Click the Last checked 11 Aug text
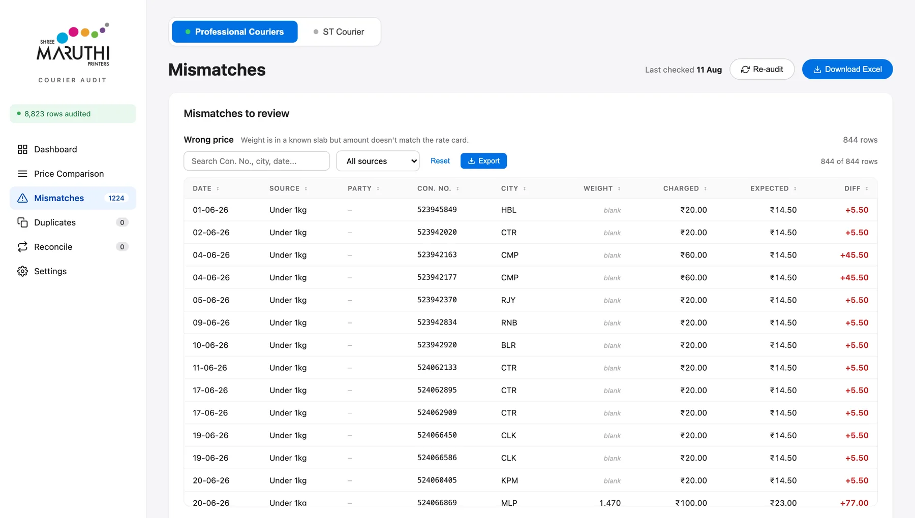Image resolution: width=915 pixels, height=518 pixels. [683, 70]
